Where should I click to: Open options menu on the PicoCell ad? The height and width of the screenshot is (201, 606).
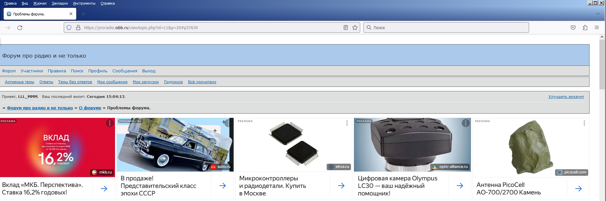(584, 123)
